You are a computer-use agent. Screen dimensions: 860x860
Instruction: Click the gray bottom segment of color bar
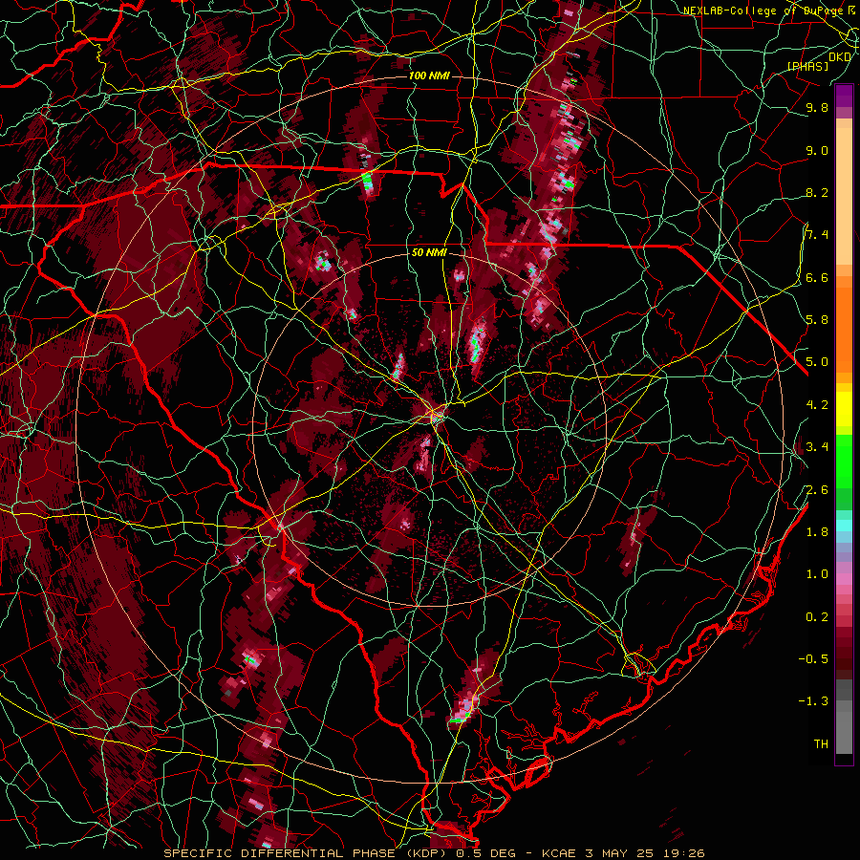coord(844,729)
